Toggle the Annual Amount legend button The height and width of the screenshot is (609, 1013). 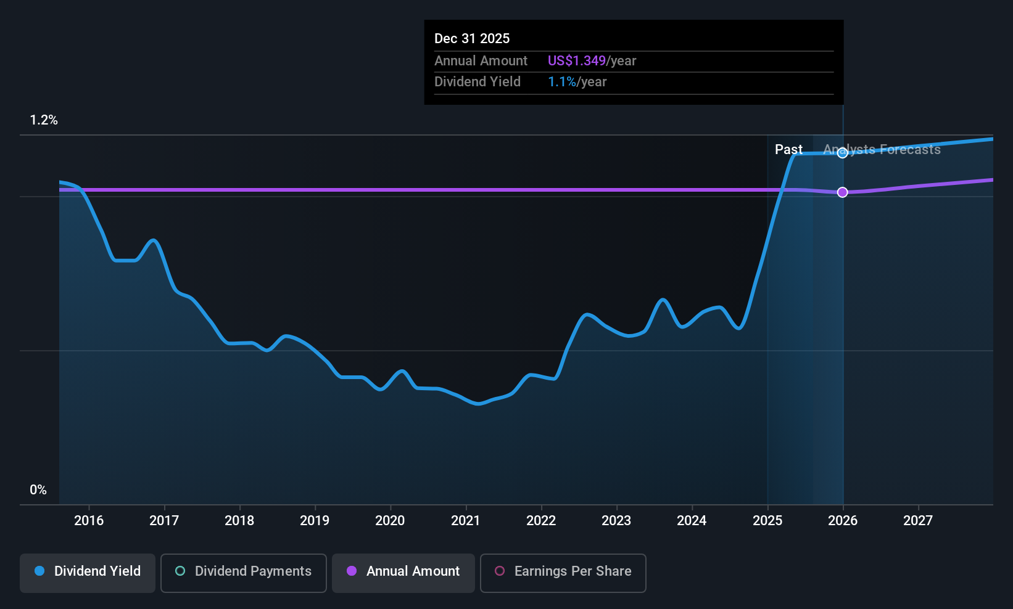pos(403,573)
